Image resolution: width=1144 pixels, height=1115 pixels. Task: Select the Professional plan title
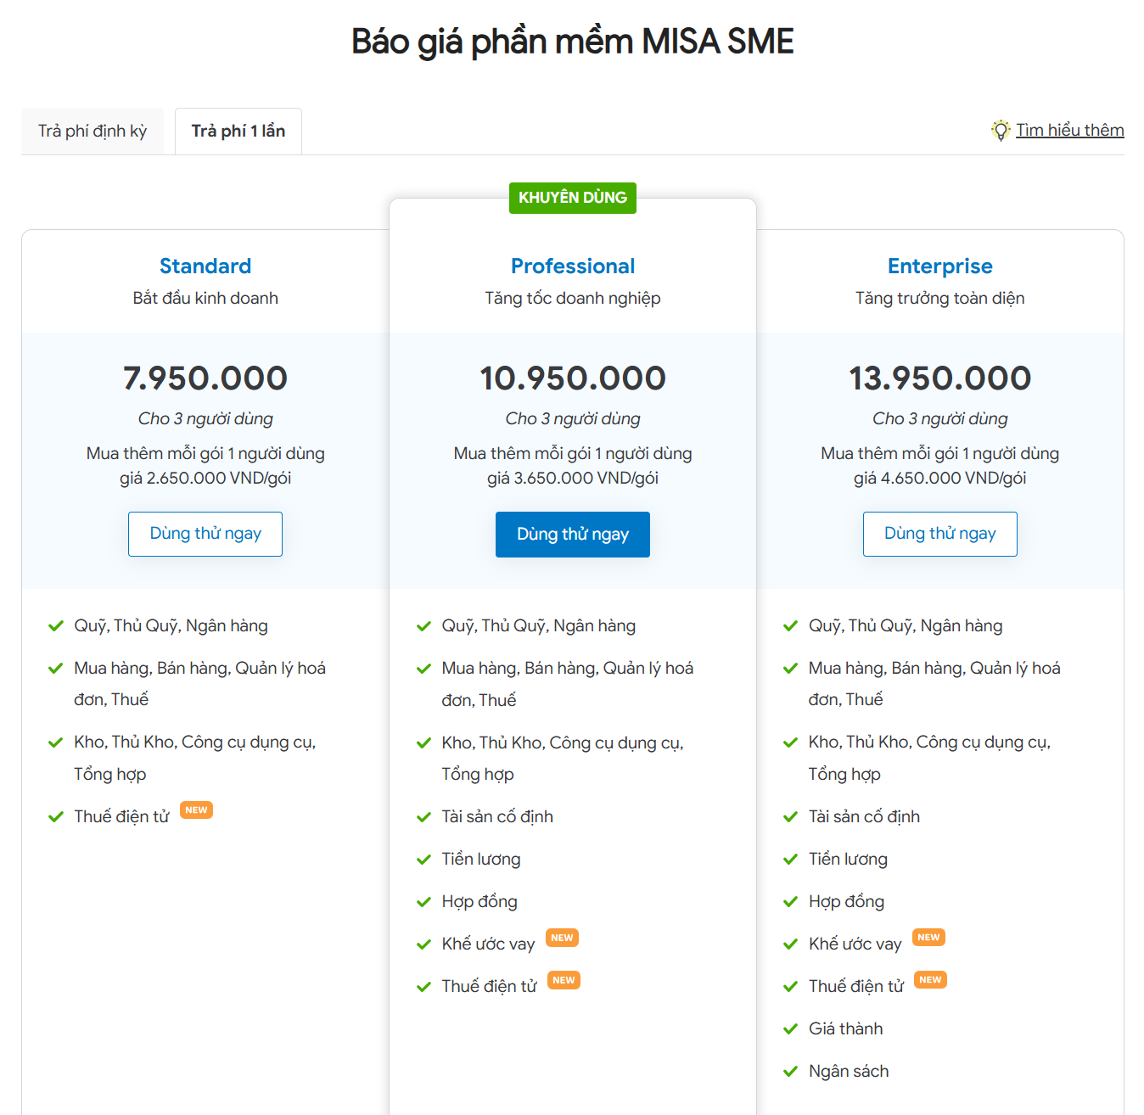(x=572, y=266)
